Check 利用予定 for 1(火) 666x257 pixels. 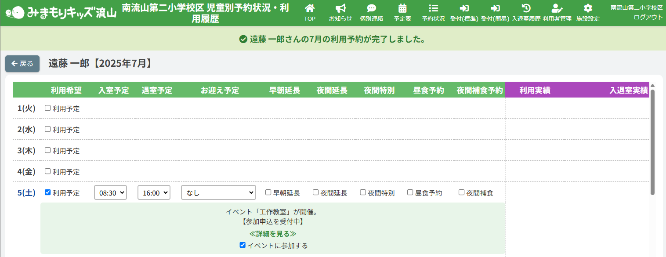click(48, 108)
